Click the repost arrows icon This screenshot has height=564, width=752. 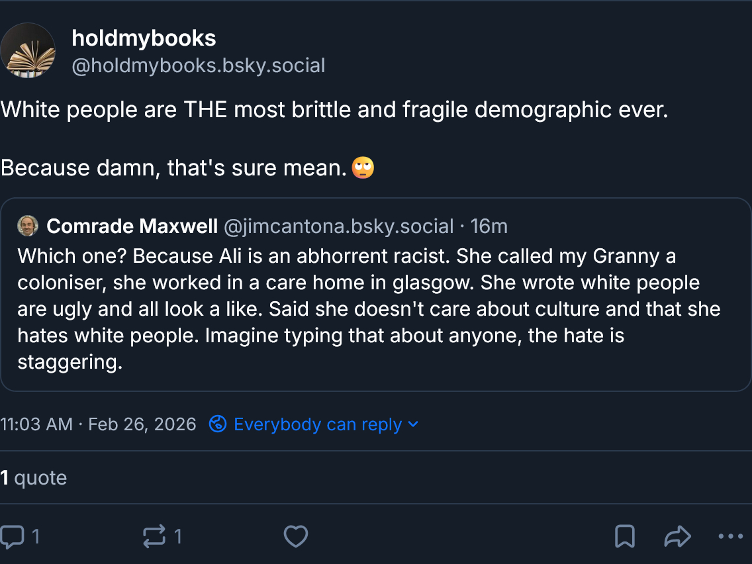154,536
